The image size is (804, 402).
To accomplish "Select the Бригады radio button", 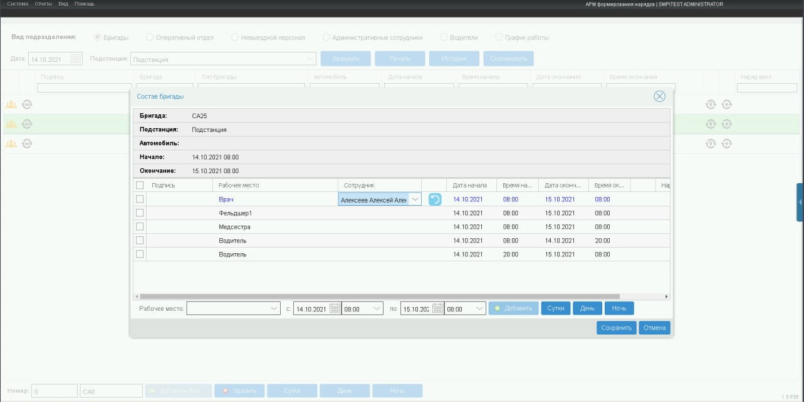I will tap(98, 38).
